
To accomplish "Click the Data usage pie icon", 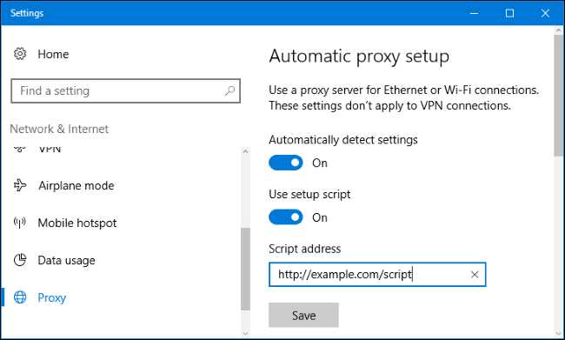I will tap(20, 260).
